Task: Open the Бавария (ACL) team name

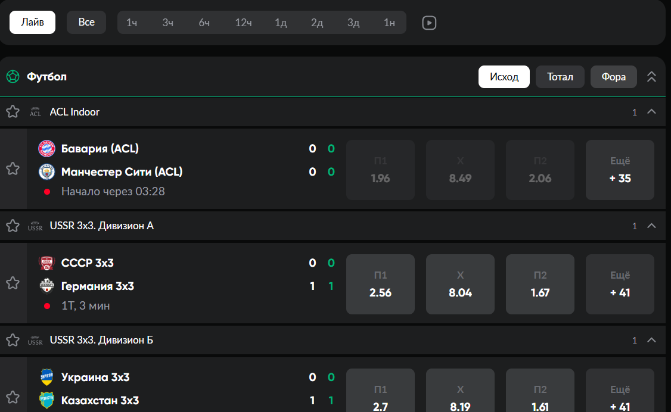Action: (100, 149)
